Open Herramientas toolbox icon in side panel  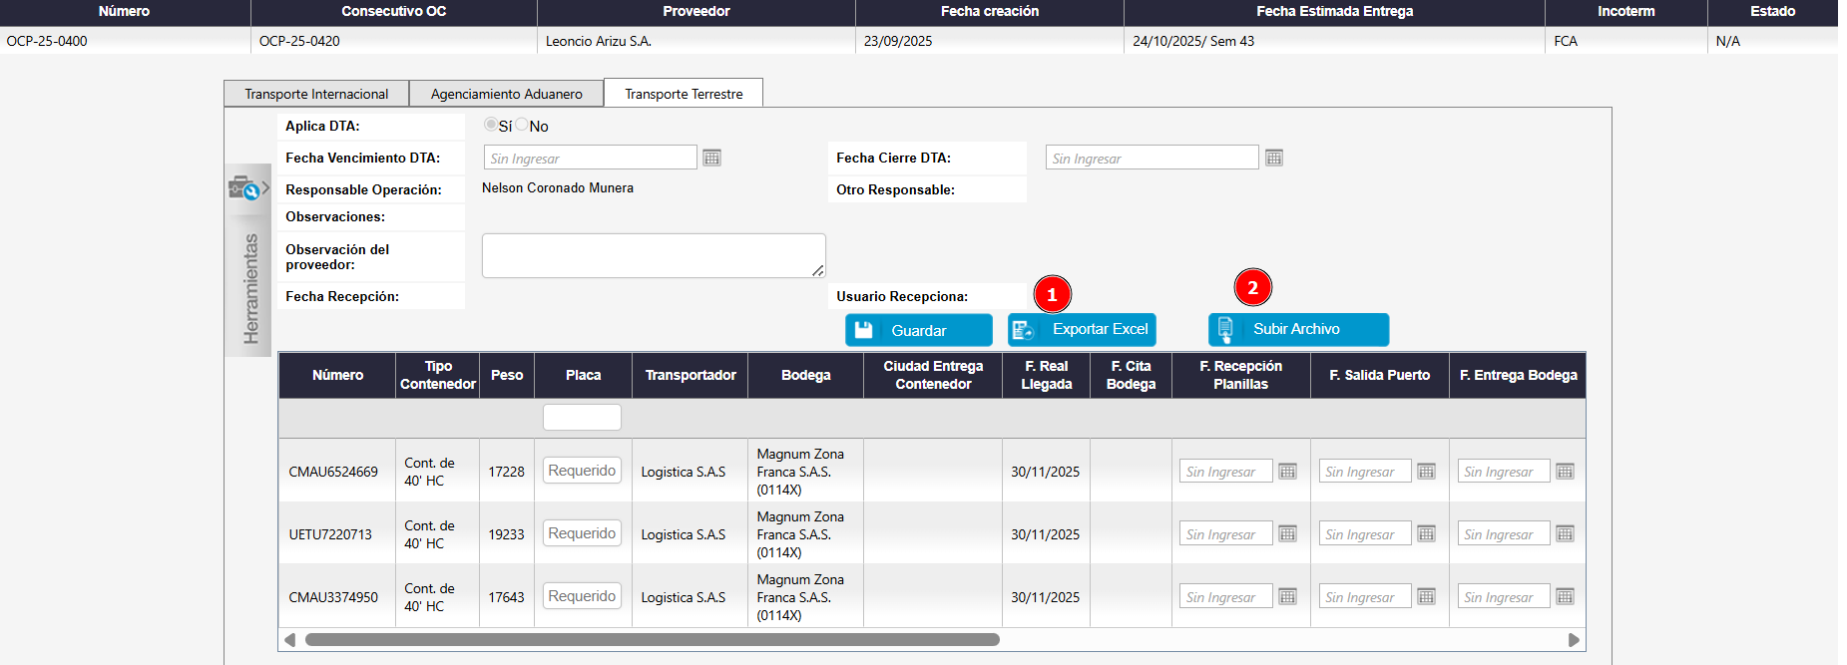(x=243, y=188)
